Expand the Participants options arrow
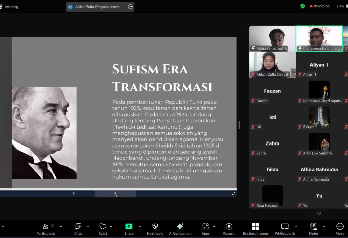348x238 pixels. point(61,226)
